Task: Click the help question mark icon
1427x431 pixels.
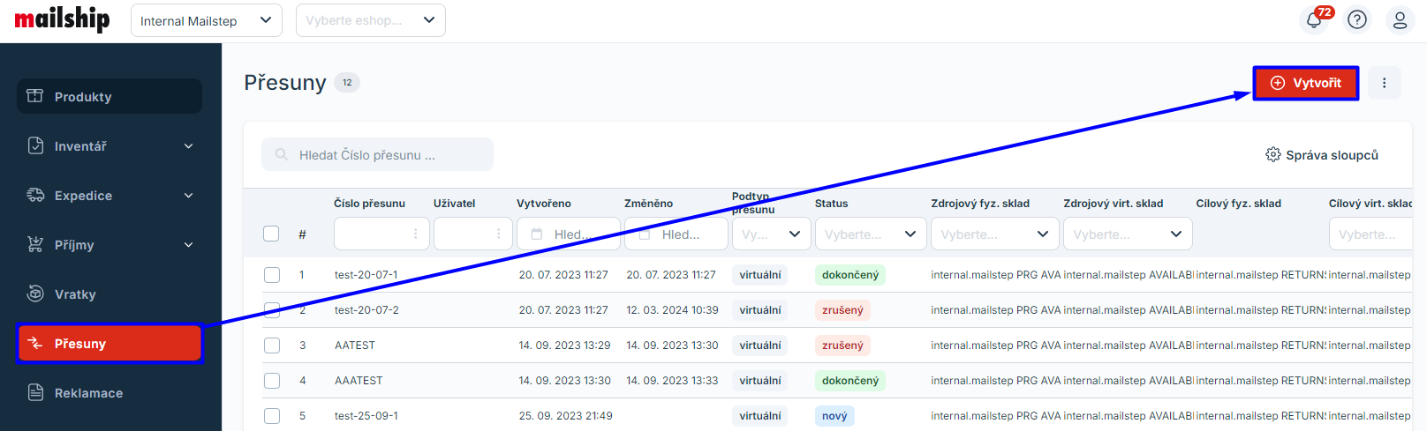Action: click(x=1357, y=20)
